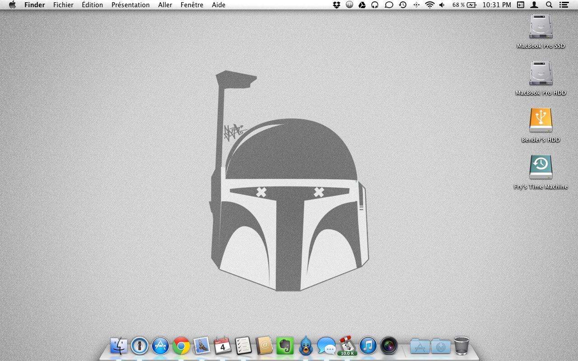
Task: Open the Trash in Dock
Action: coord(461,346)
